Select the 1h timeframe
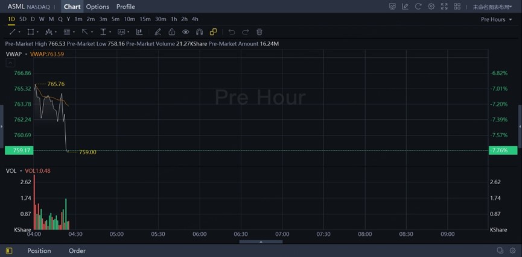522x257 pixels. coord(174,19)
